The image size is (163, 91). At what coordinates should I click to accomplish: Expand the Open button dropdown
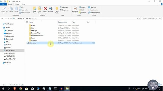[x=86, y=7]
